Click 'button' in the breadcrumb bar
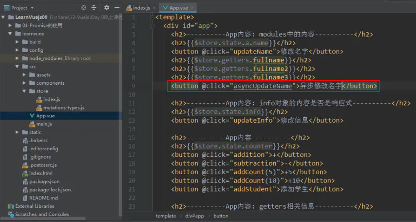Image resolution: width=416 pixels, height=222 pixels. (221, 216)
